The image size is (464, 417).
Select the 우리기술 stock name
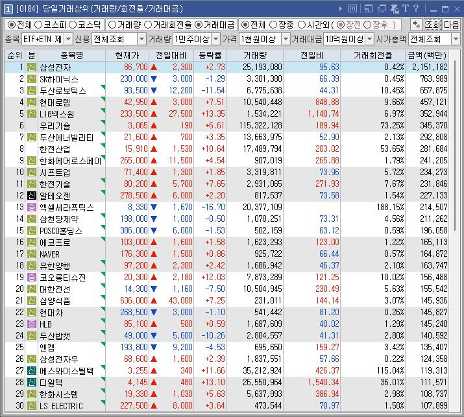(x=55, y=125)
